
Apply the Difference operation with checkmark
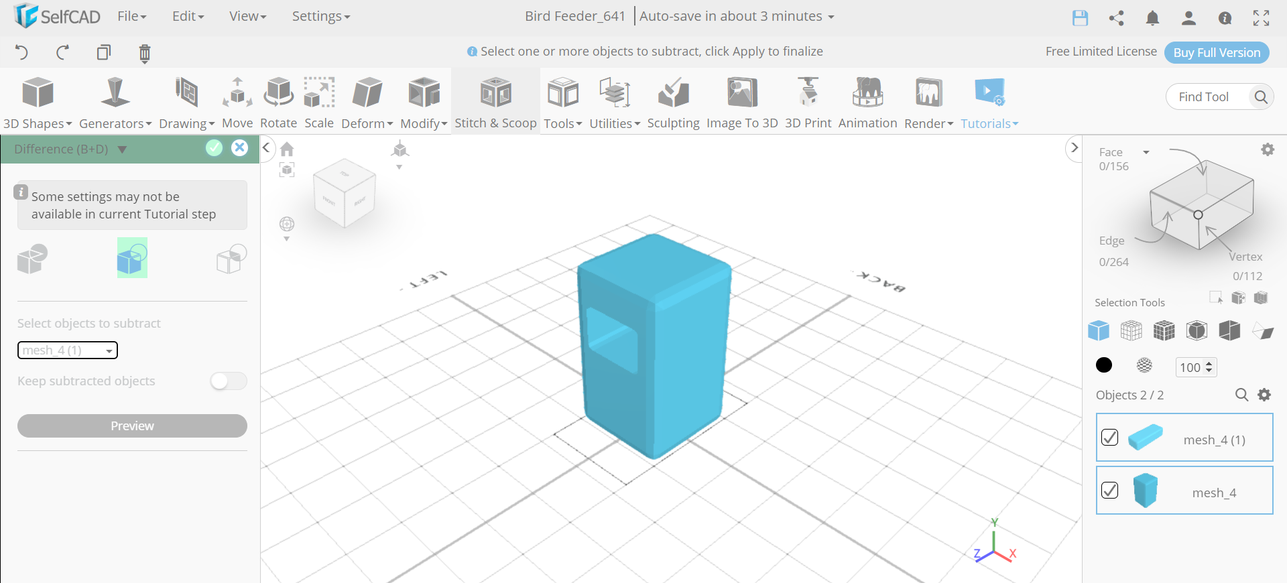[214, 148]
